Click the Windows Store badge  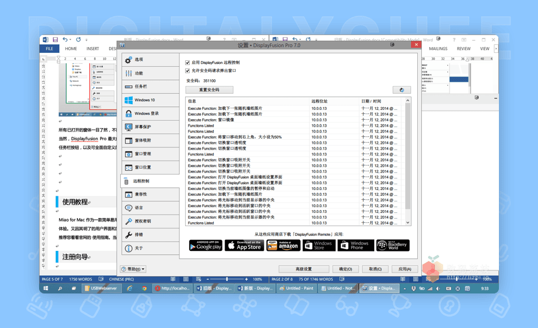click(x=319, y=245)
